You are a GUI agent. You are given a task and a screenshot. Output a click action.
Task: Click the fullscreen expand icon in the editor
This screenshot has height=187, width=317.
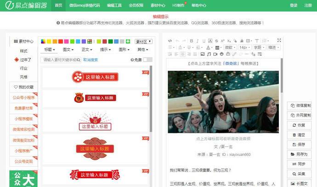(279, 41)
